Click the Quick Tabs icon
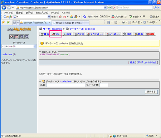 tap(14, 22)
